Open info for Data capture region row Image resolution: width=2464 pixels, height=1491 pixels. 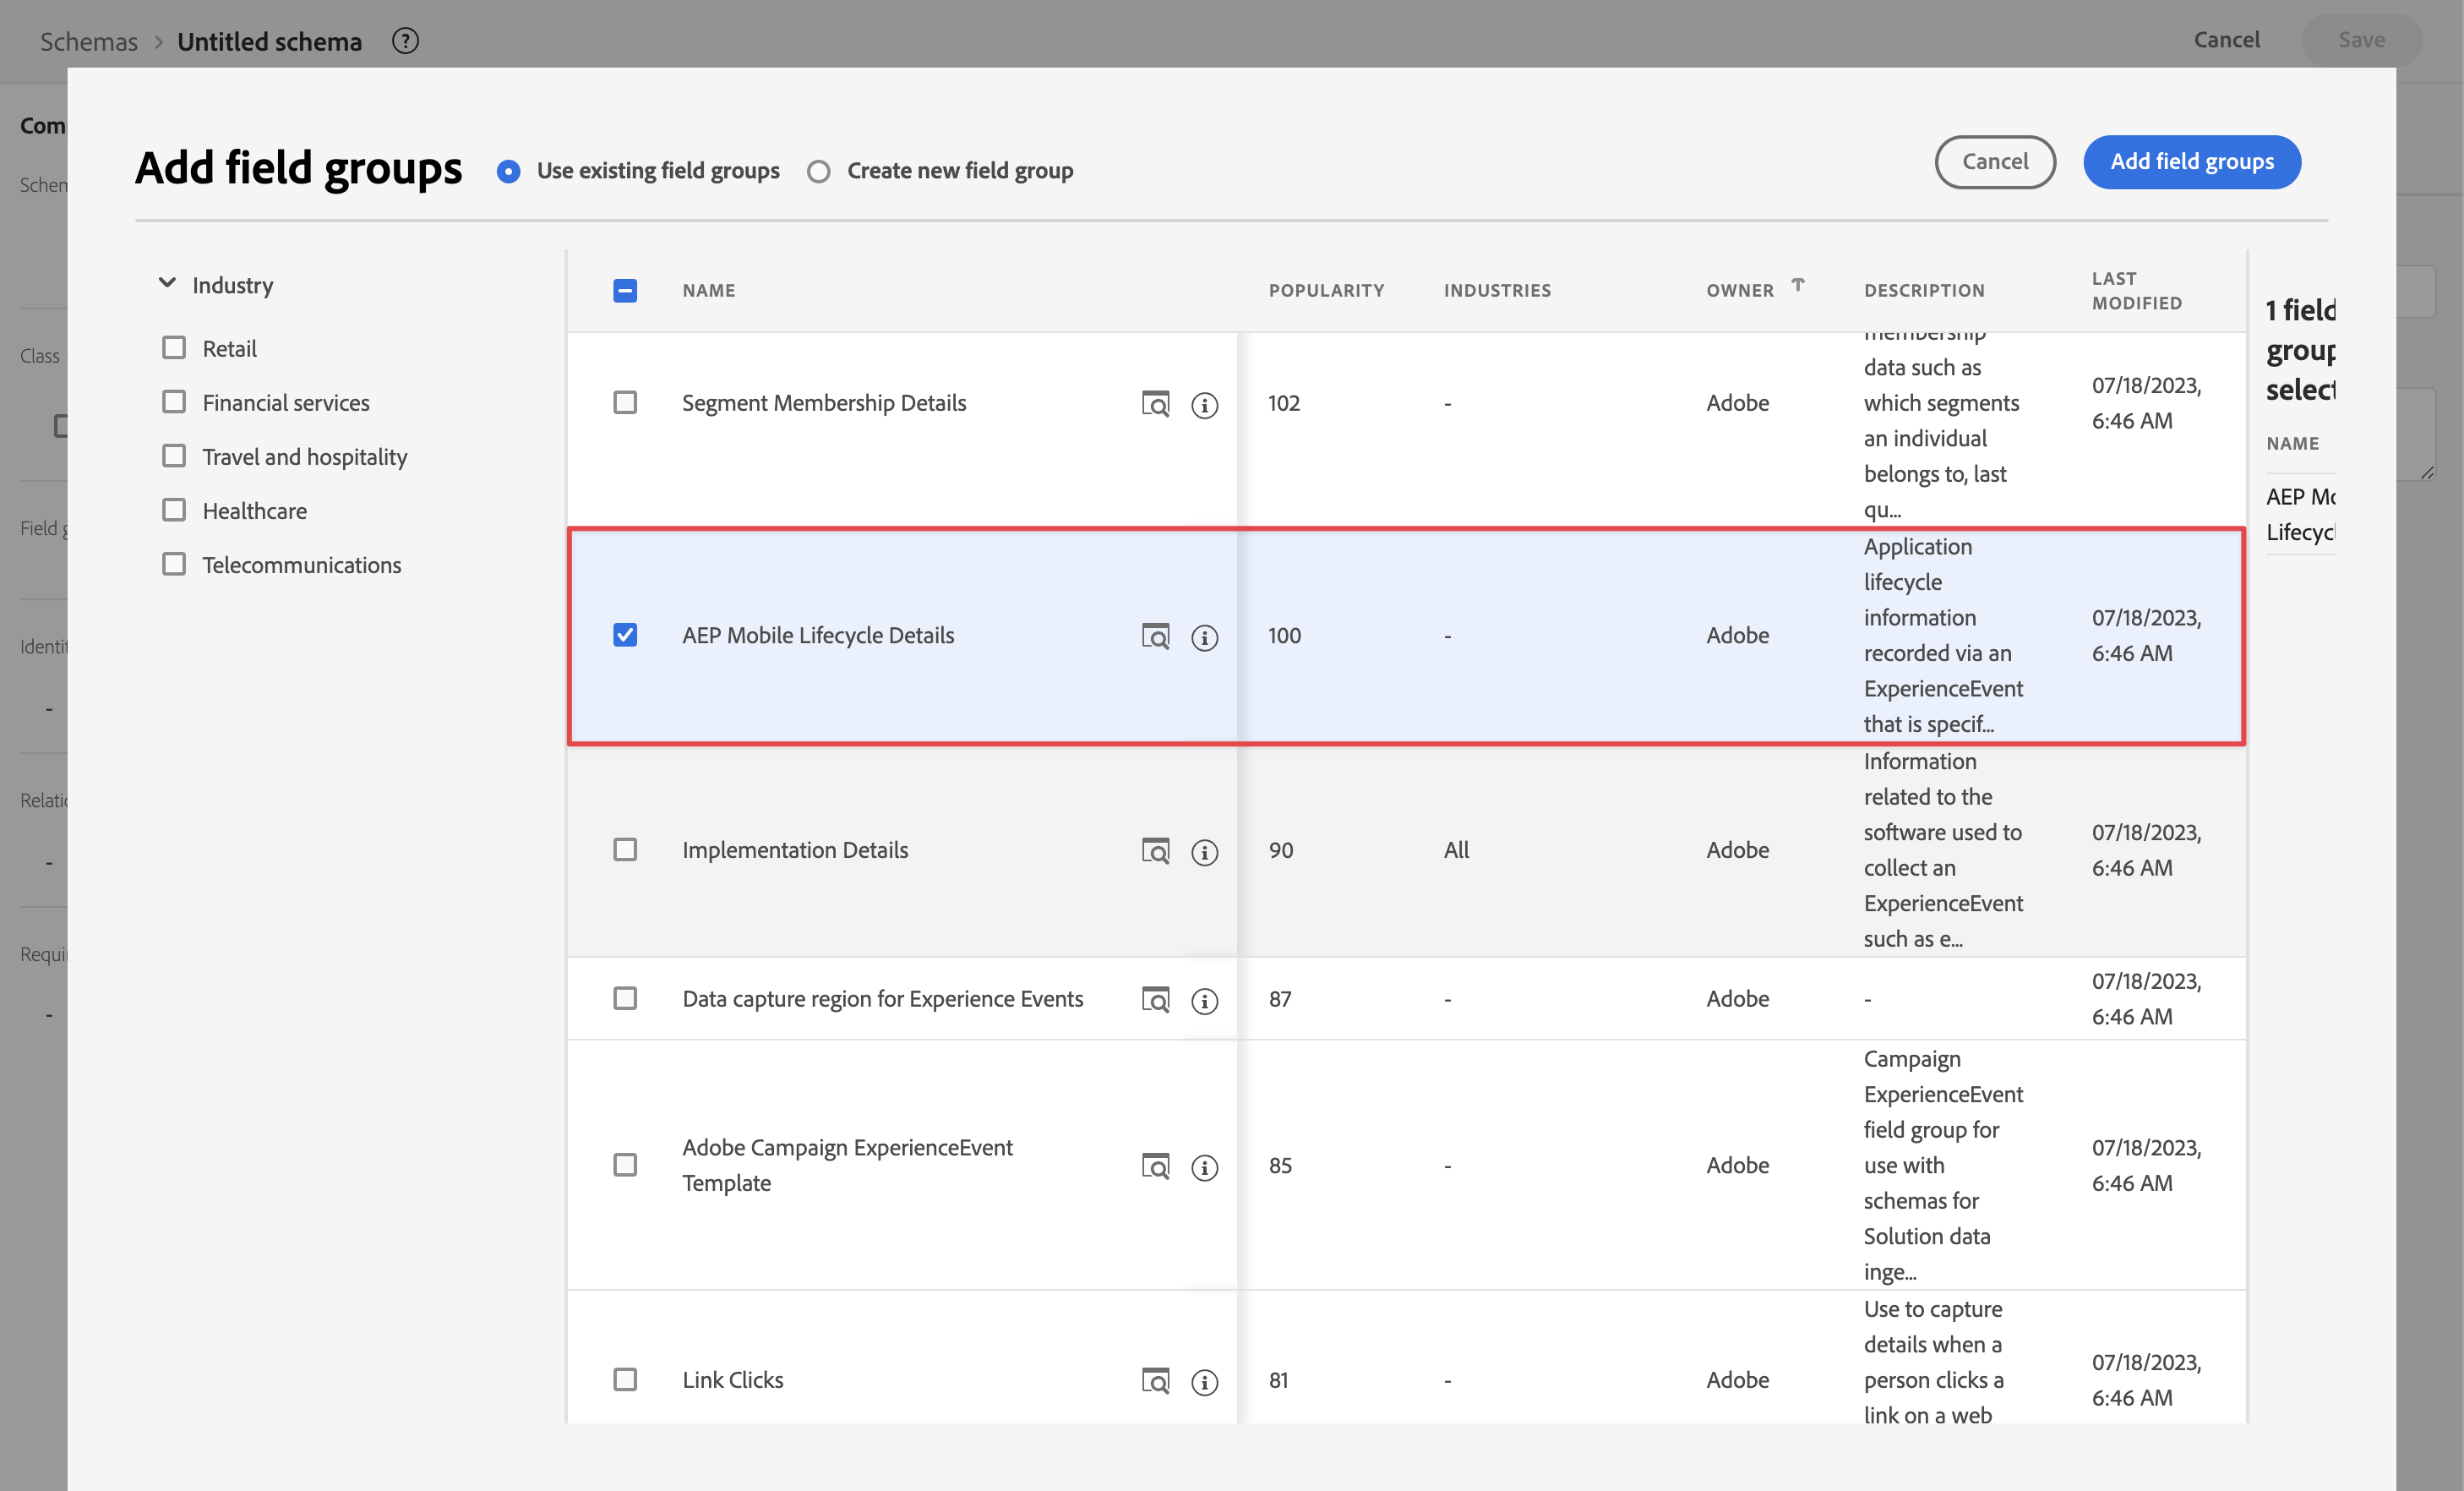1204,1001
